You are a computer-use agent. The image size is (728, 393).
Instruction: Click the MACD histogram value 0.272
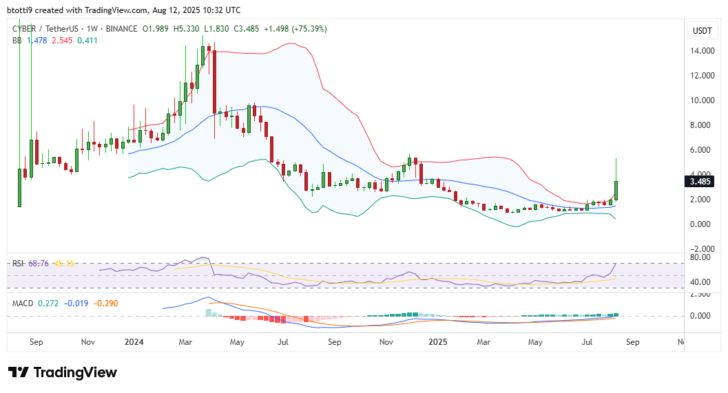click(x=48, y=302)
